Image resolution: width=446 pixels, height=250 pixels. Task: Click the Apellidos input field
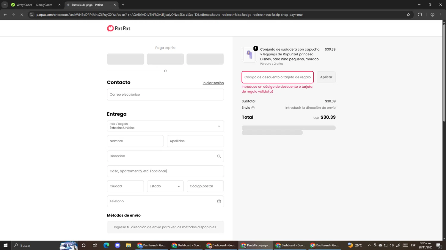[x=195, y=141]
